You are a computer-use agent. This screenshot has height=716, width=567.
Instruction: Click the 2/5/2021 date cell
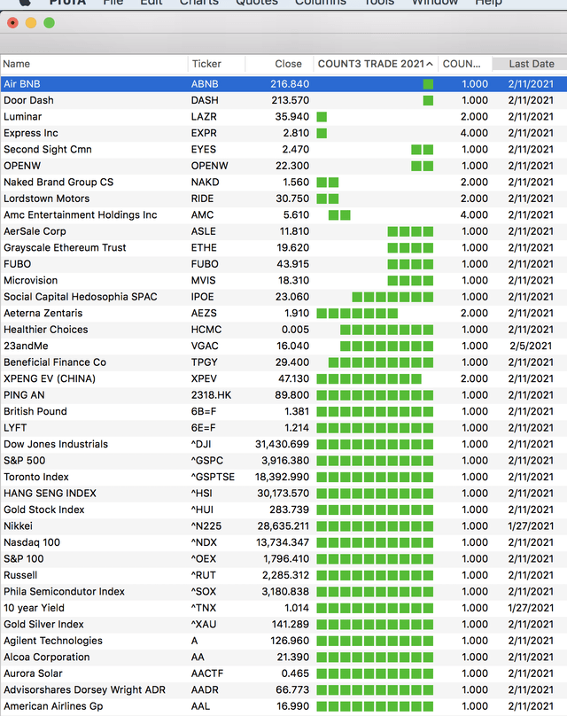531,346
